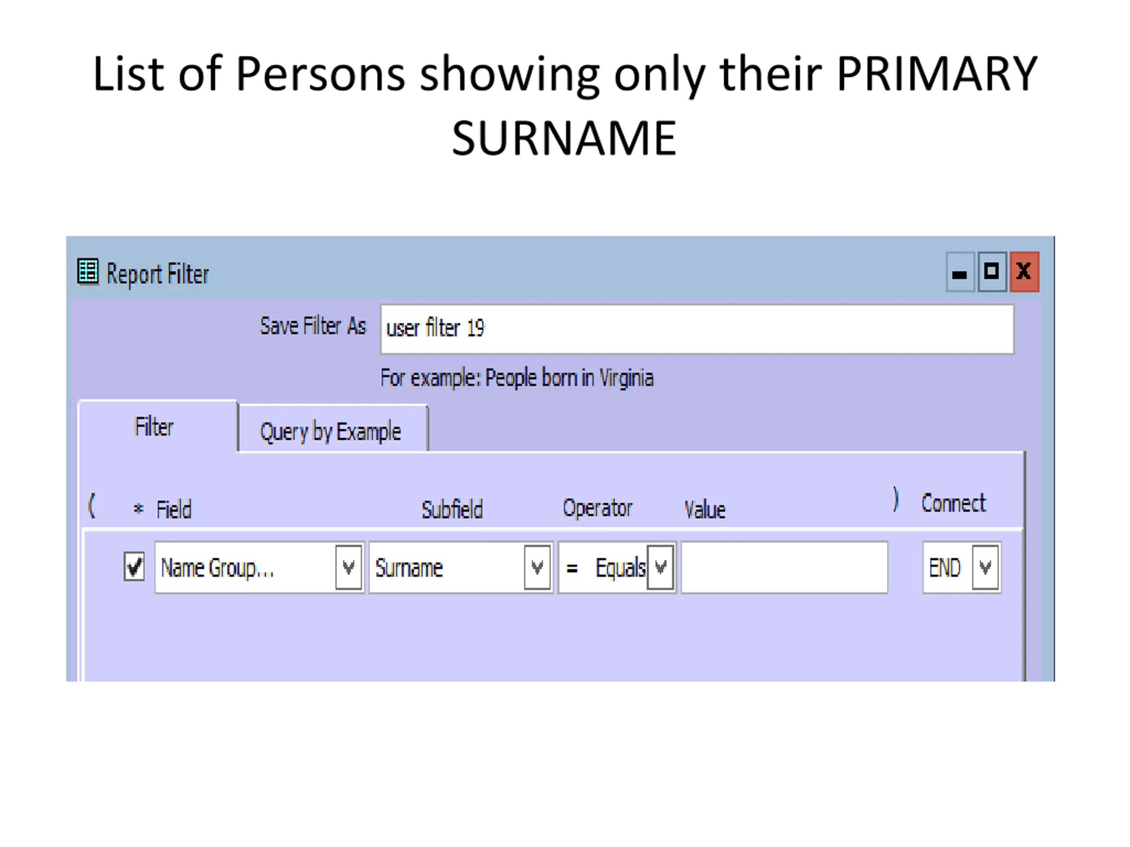Click the '= Equals' operator text
The width and height of the screenshot is (1130, 847).
click(x=603, y=568)
